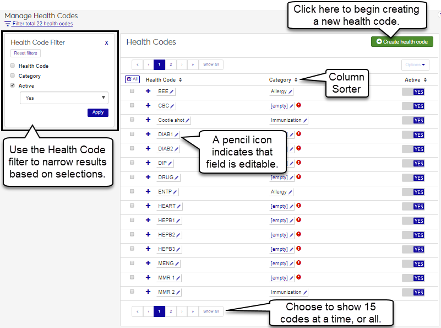Click the sort arrows beside Health Code header
441x328 pixels.
(181, 80)
